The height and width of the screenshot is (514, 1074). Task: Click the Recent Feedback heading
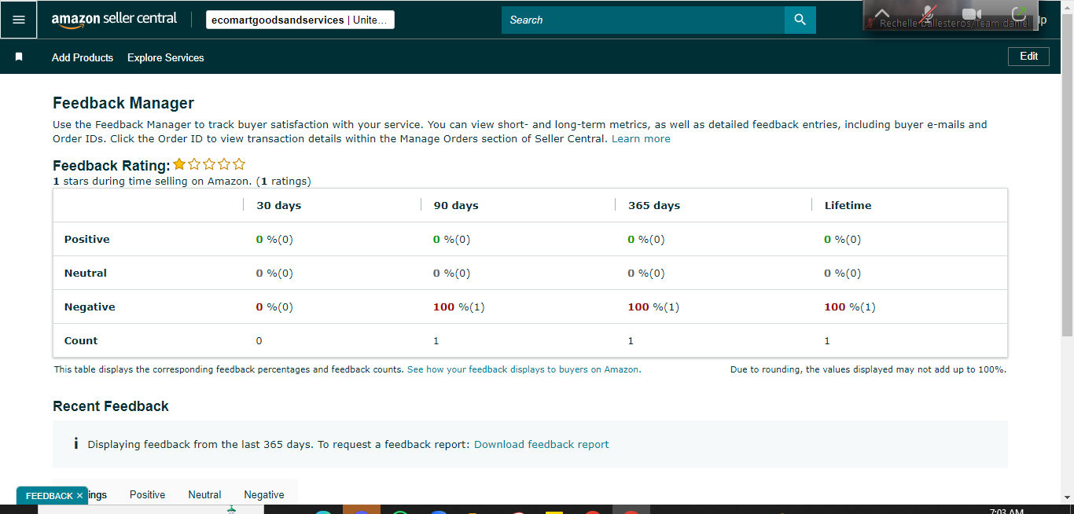click(x=111, y=406)
